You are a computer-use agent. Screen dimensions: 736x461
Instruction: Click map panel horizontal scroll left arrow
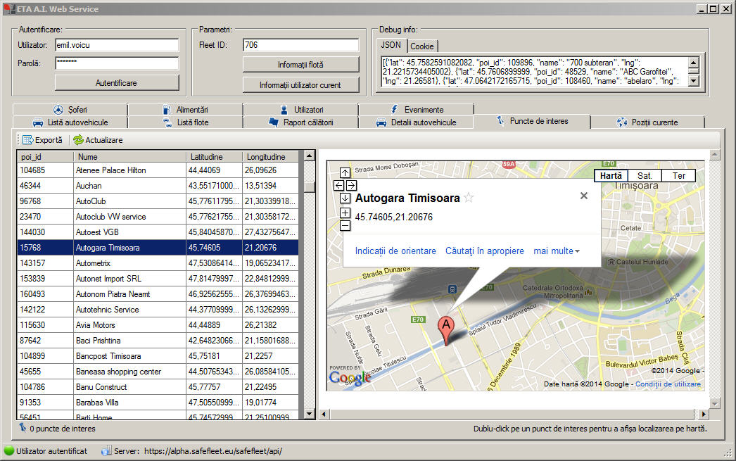324,414
